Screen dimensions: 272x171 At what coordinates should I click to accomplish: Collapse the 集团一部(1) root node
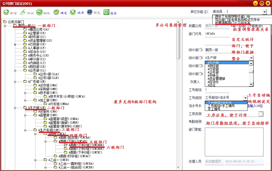(x=5, y=26)
